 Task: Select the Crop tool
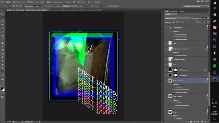point(2,28)
